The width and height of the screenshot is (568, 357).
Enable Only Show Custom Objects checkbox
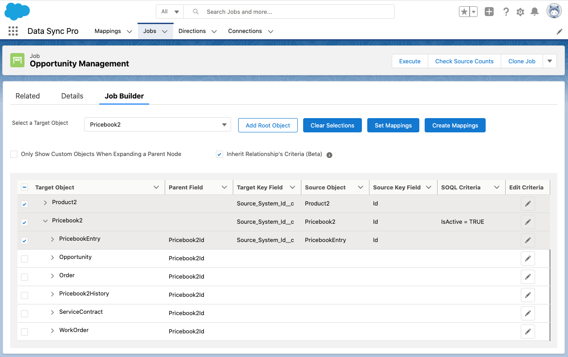[14, 154]
